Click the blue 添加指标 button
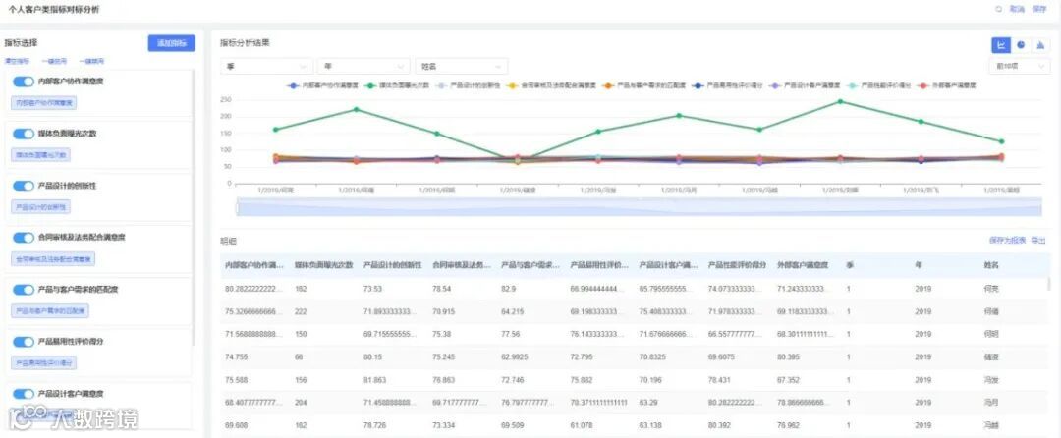The image size is (1061, 438). tap(171, 43)
